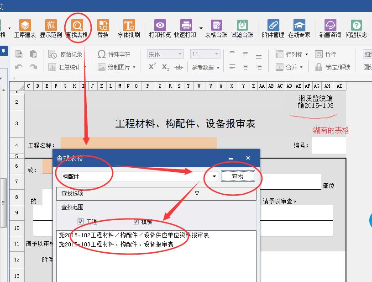Toggle the 工程 checkbox

(81, 222)
